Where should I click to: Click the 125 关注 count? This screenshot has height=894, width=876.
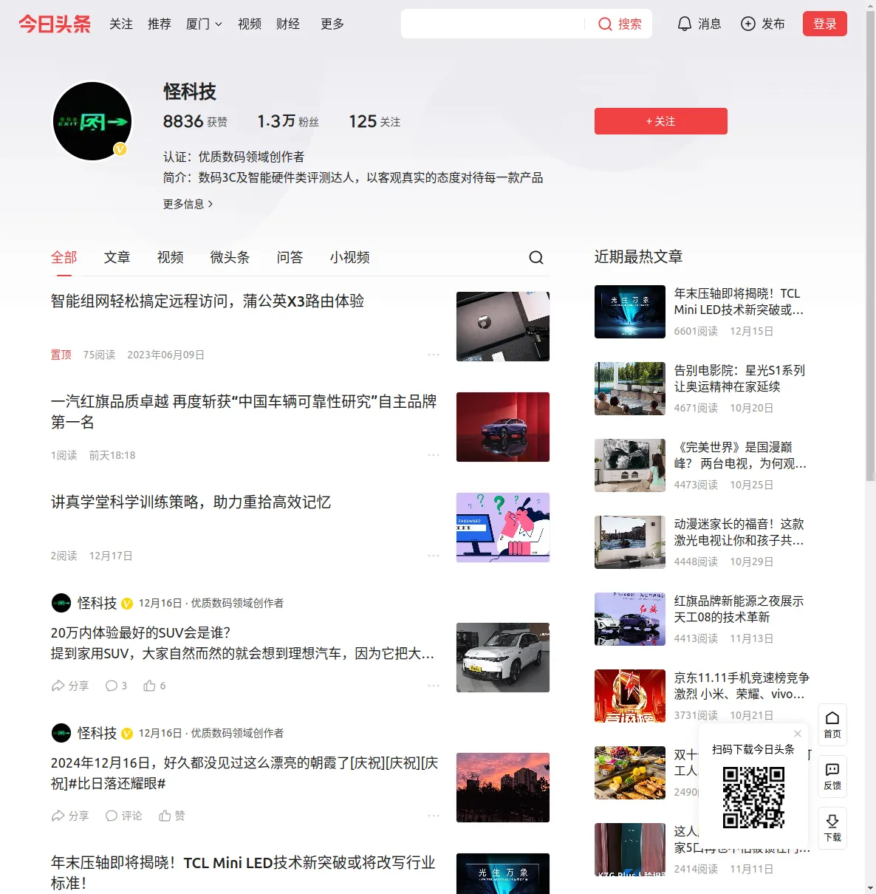coord(374,121)
